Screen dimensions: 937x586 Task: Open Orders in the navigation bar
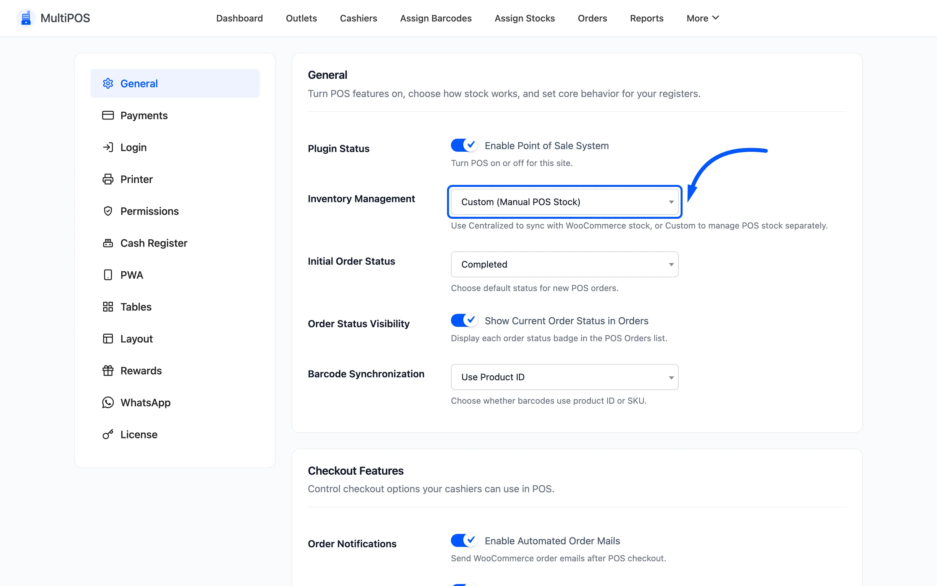[x=592, y=18]
